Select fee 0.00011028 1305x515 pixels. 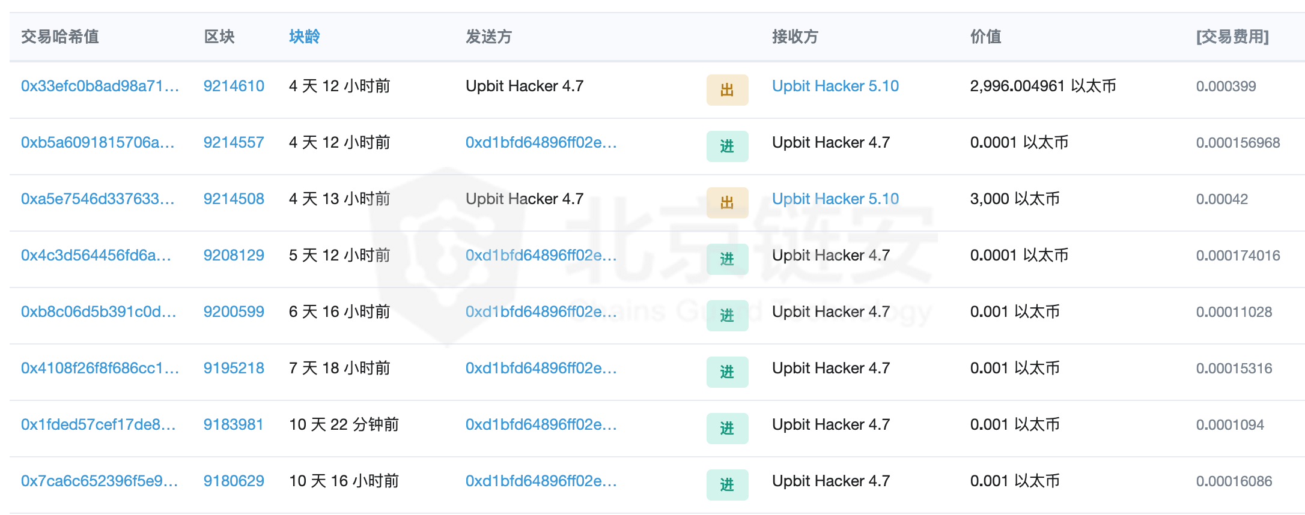pos(1234,312)
